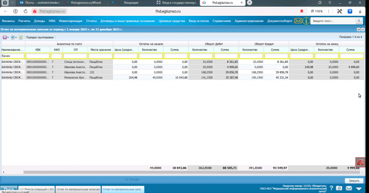Click the purple export icon in report toolbar
Viewport: 369px width, 193px height.
coord(4,37)
